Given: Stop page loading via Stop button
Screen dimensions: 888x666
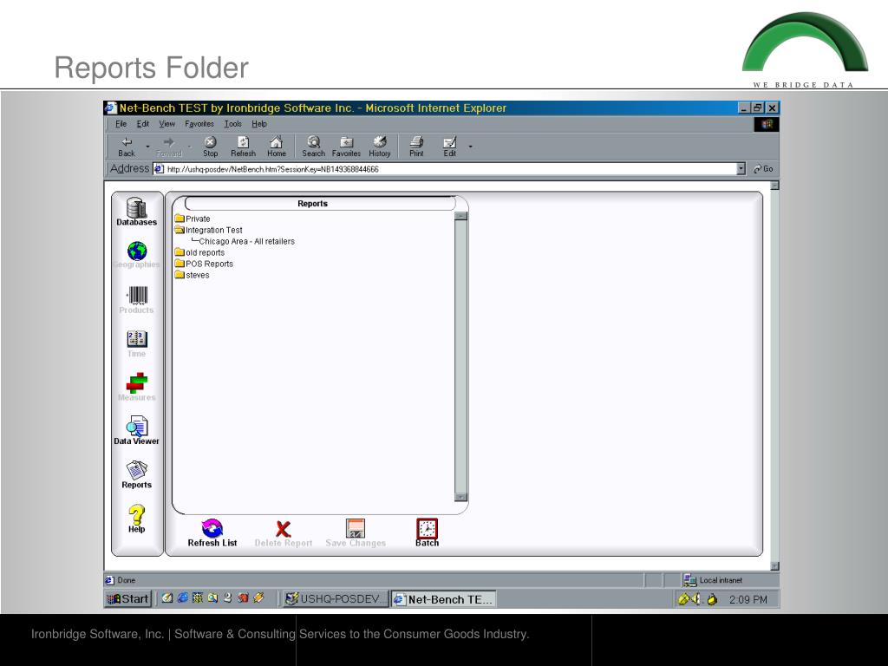Looking at the screenshot, I should 210,146.
